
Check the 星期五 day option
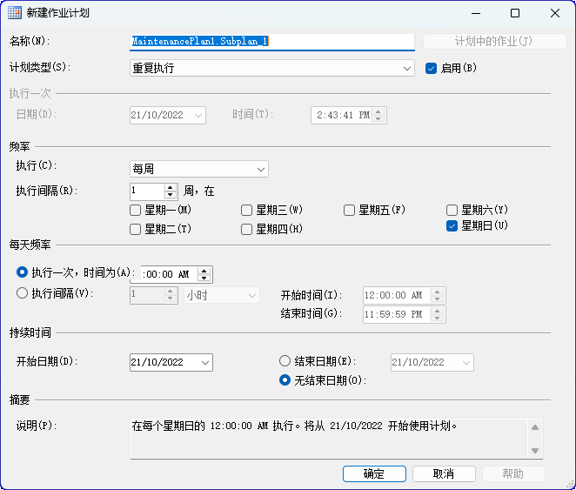point(349,210)
